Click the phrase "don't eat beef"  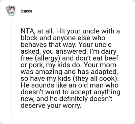96,58
